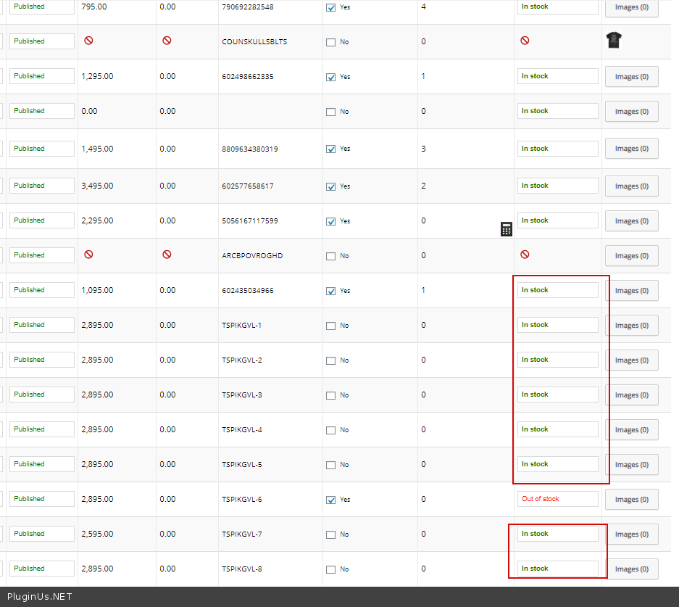The image size is (679, 607).
Task: Click the 3,495.00 price cell
Action: [97, 186]
